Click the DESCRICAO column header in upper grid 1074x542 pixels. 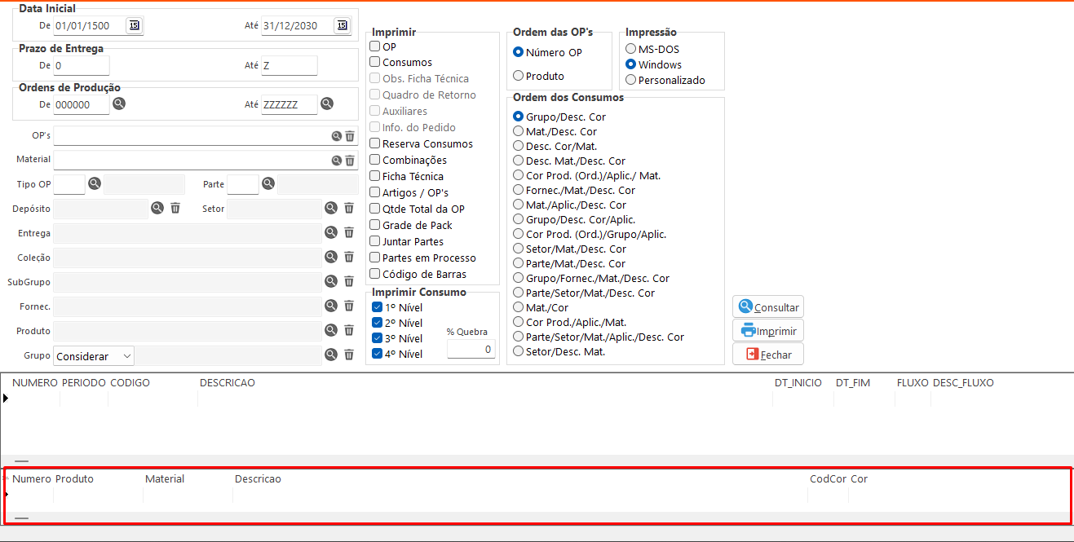point(228,383)
